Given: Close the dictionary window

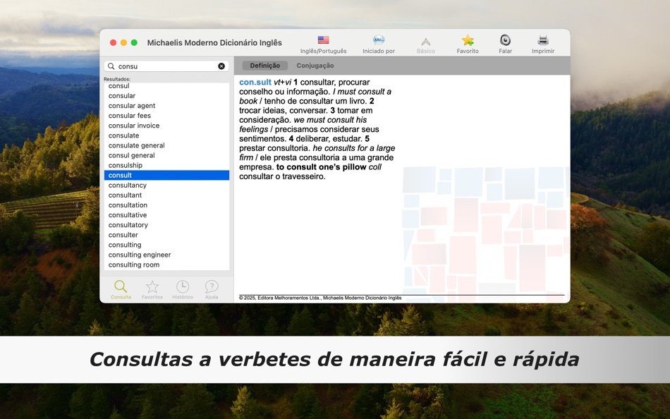Looking at the screenshot, I should 114,43.
